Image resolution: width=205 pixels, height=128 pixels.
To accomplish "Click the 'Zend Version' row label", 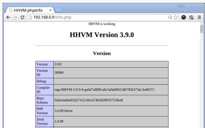I will tap(42, 121).
